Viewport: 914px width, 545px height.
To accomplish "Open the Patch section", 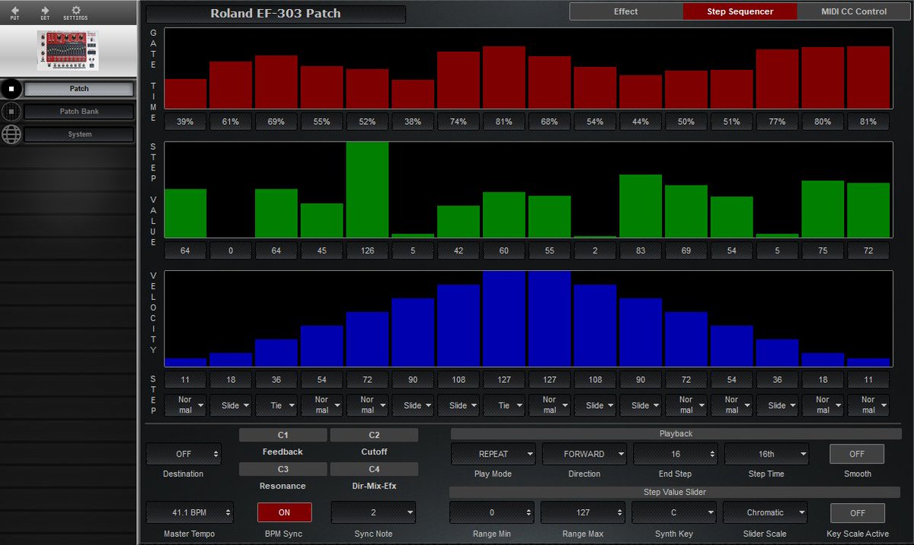I will pyautogui.click(x=79, y=89).
